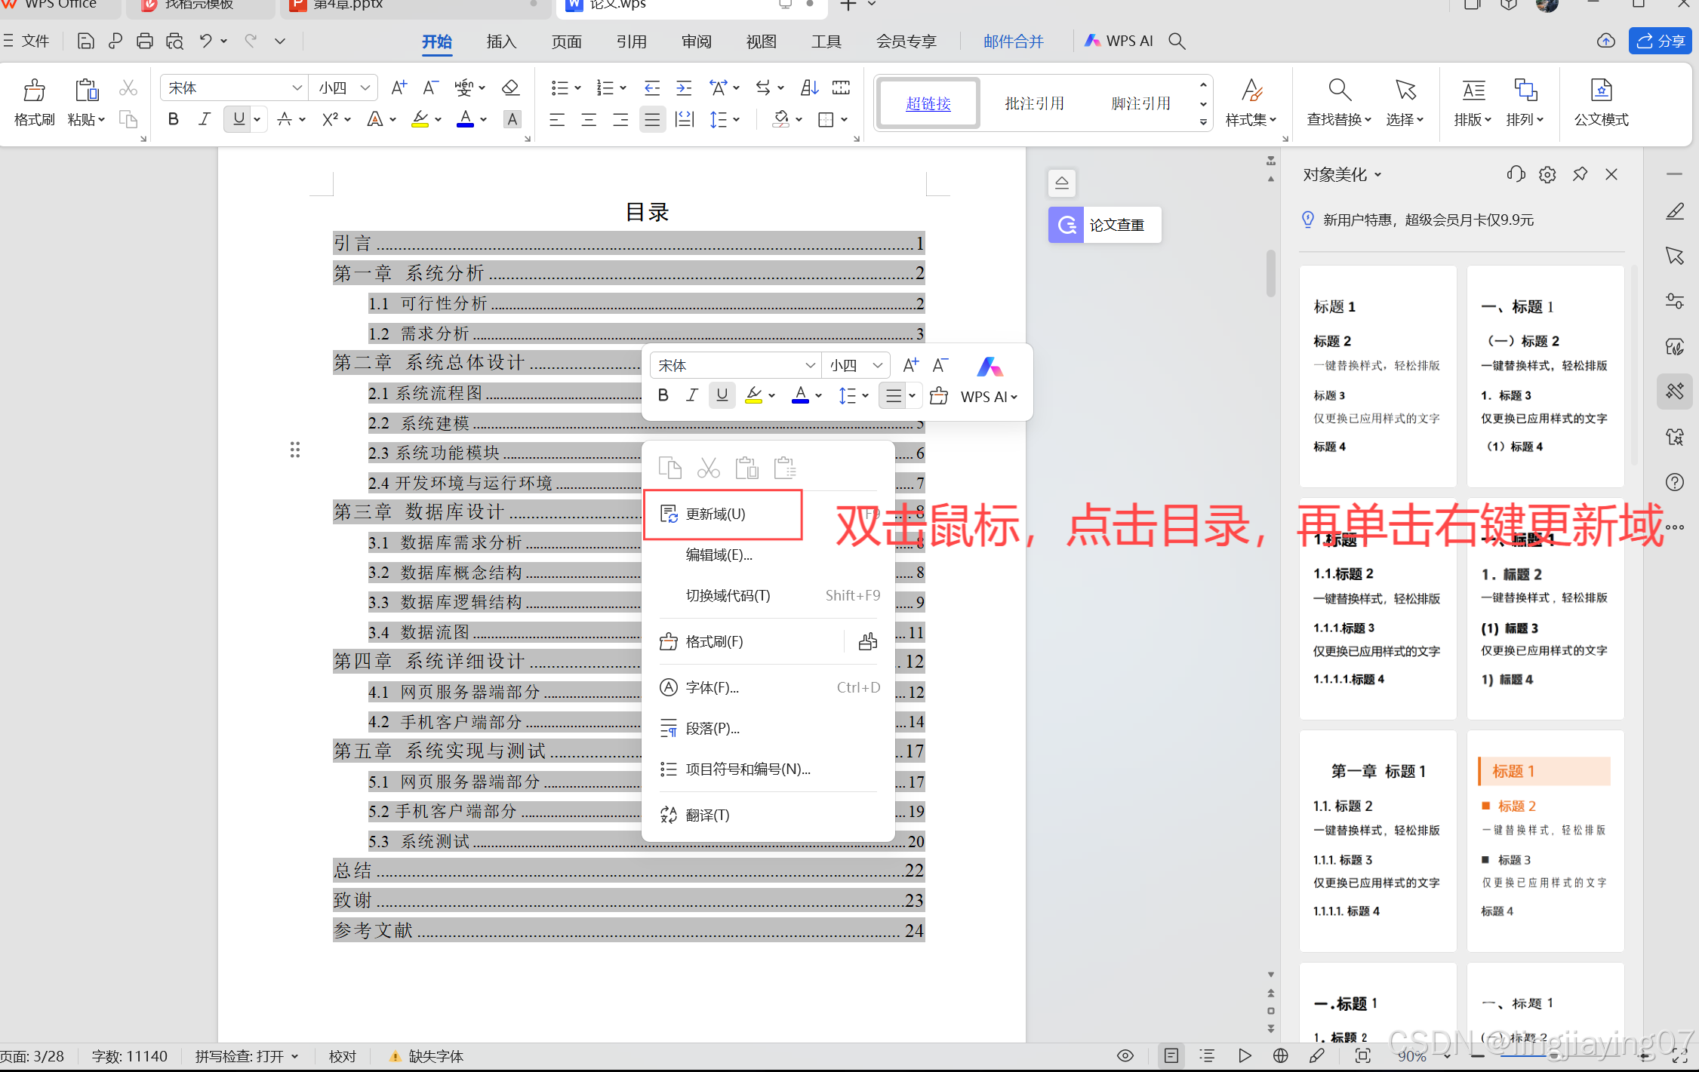The height and width of the screenshot is (1072, 1699).
Task: Click the Format Painter brush icon
Action: coord(34,92)
